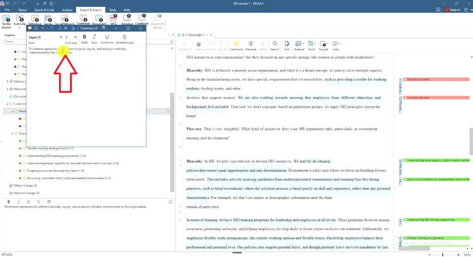Pop out the comment editor at bottom

coord(170,202)
